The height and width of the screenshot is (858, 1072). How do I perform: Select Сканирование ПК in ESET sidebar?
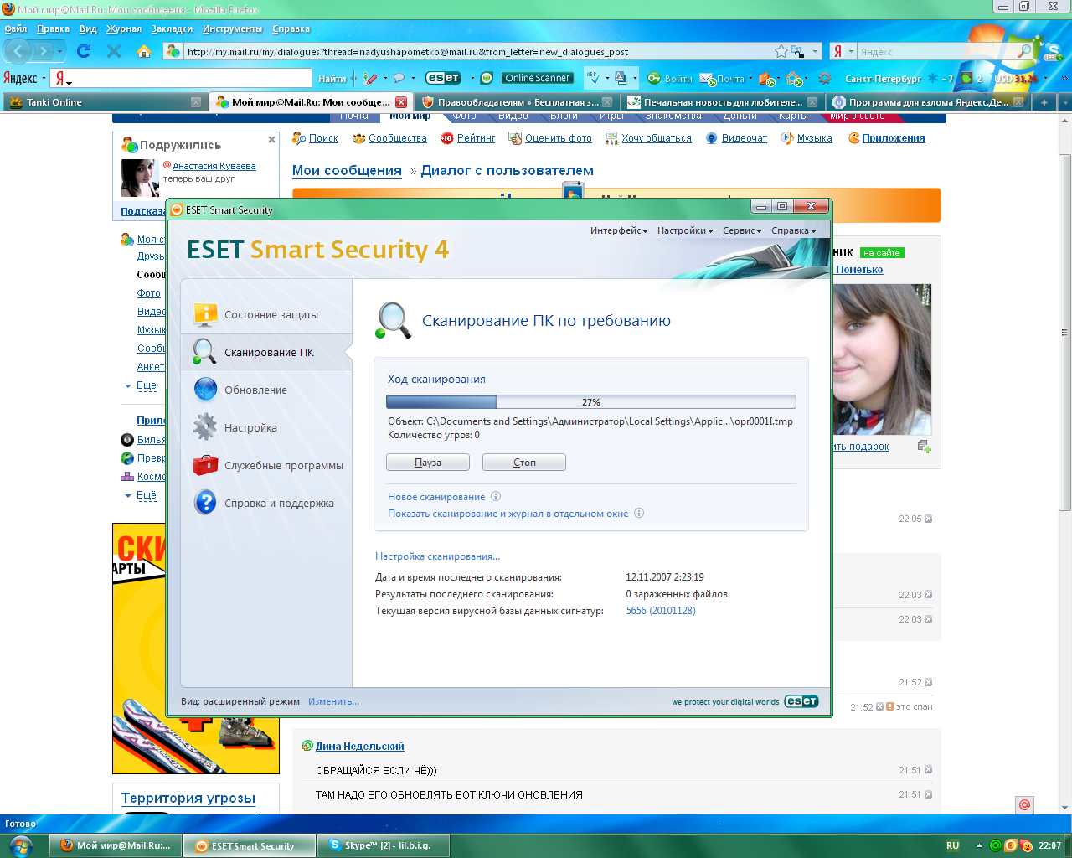(x=266, y=352)
